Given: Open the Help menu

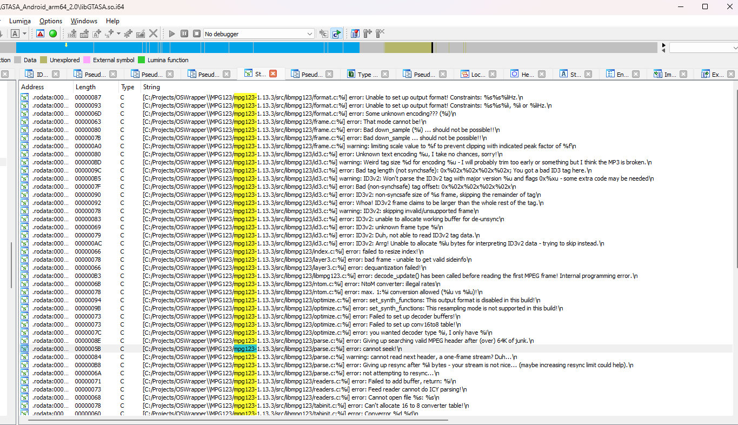Looking at the screenshot, I should click(x=112, y=21).
